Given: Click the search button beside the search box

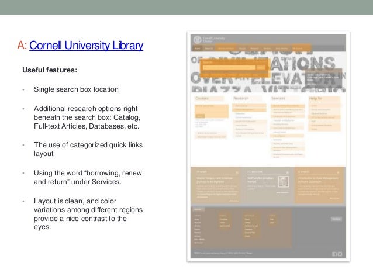Looking at the screenshot, I should point(261,68).
